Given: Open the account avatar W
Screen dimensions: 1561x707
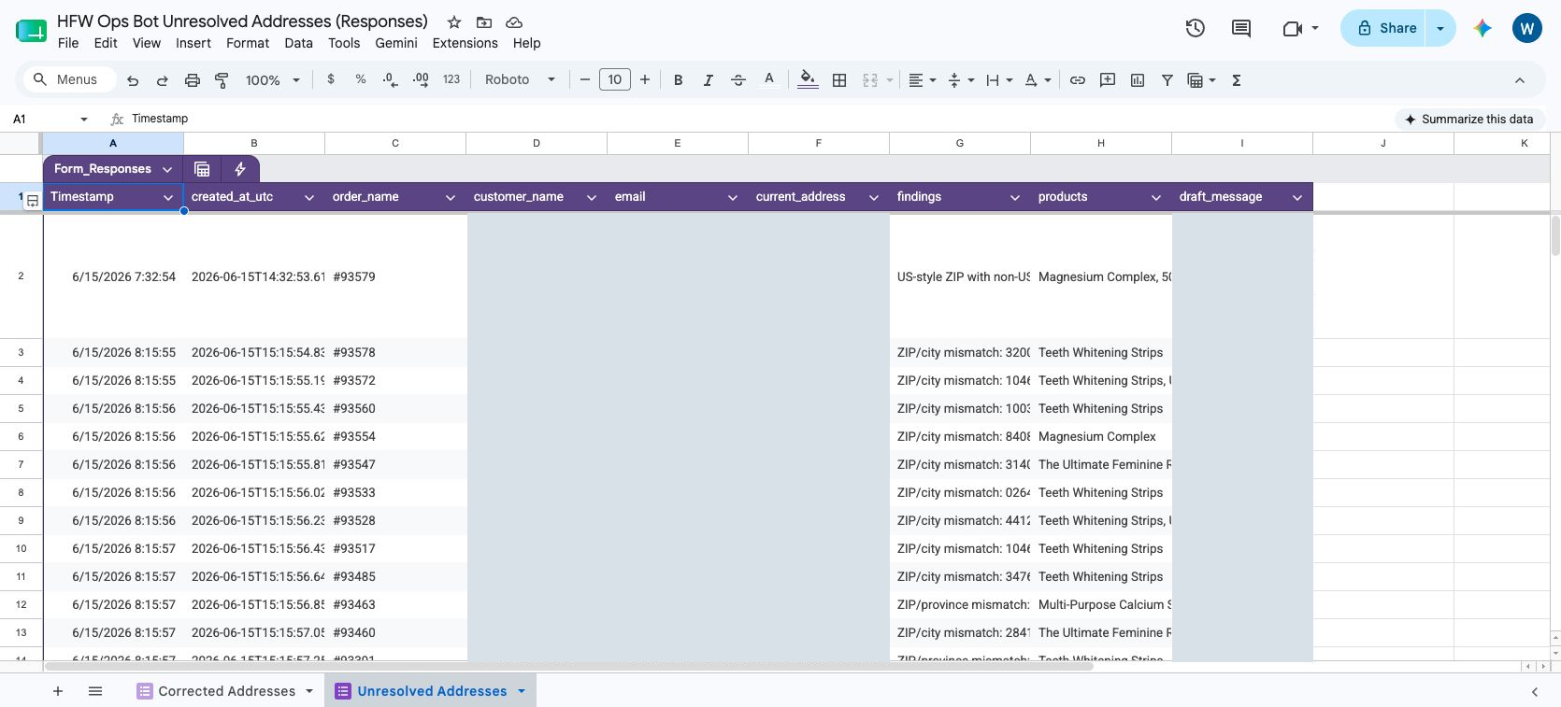Looking at the screenshot, I should [x=1527, y=28].
